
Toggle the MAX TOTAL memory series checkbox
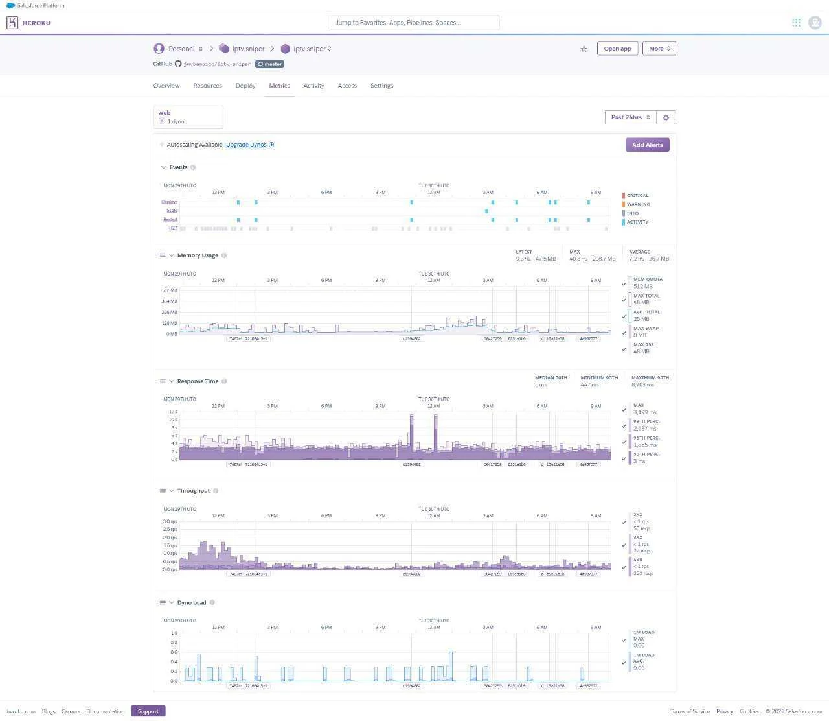624,300
